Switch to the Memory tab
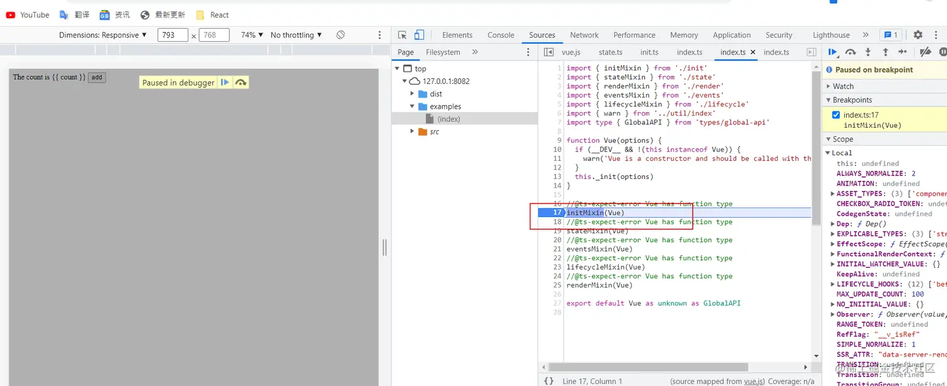The image size is (947, 386). (684, 35)
